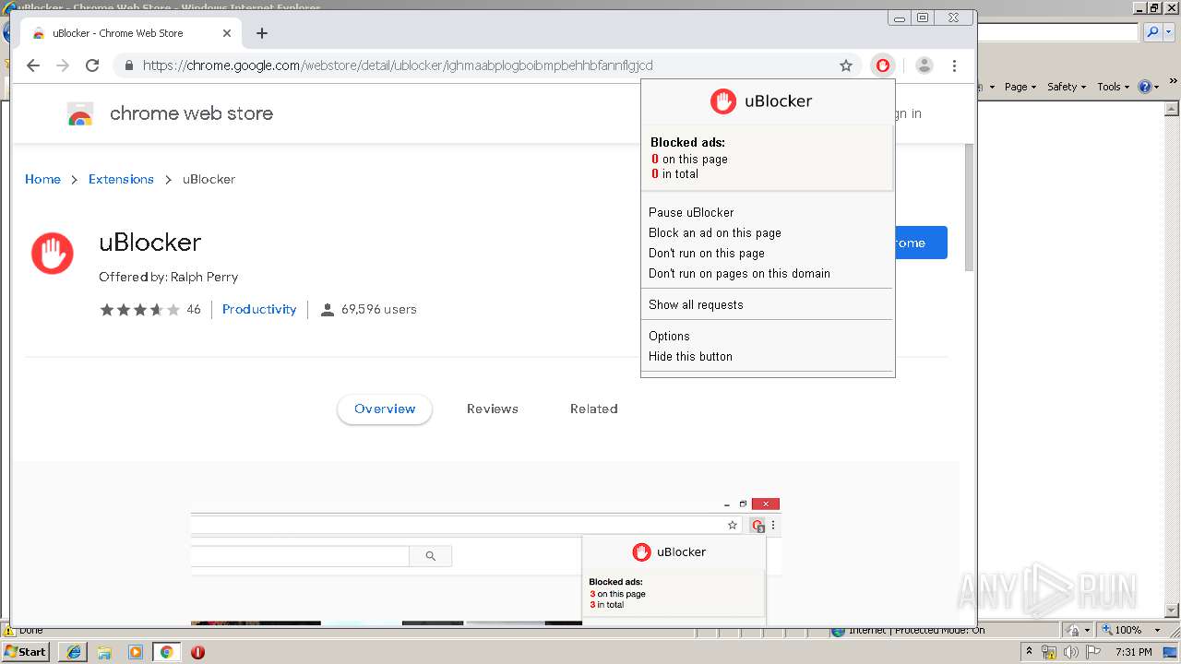
Task: Click the Chrome address bar URL
Action: coord(398,65)
